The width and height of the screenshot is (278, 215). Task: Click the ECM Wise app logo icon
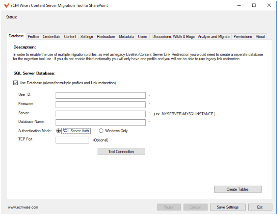6,6
